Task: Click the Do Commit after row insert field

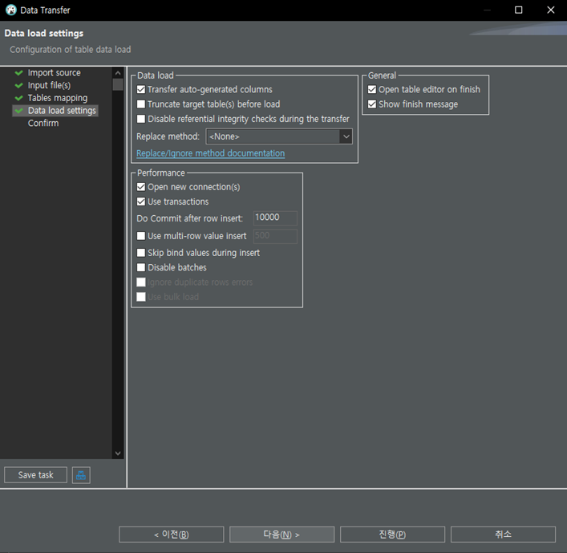Action: [275, 218]
